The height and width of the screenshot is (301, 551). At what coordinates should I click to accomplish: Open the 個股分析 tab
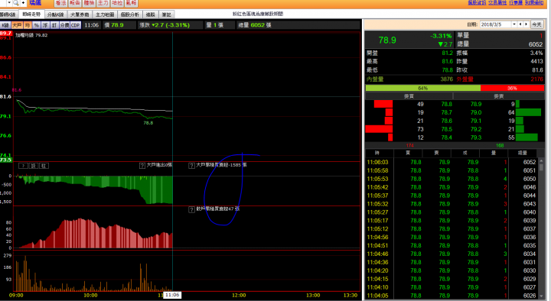pyautogui.click(x=130, y=15)
